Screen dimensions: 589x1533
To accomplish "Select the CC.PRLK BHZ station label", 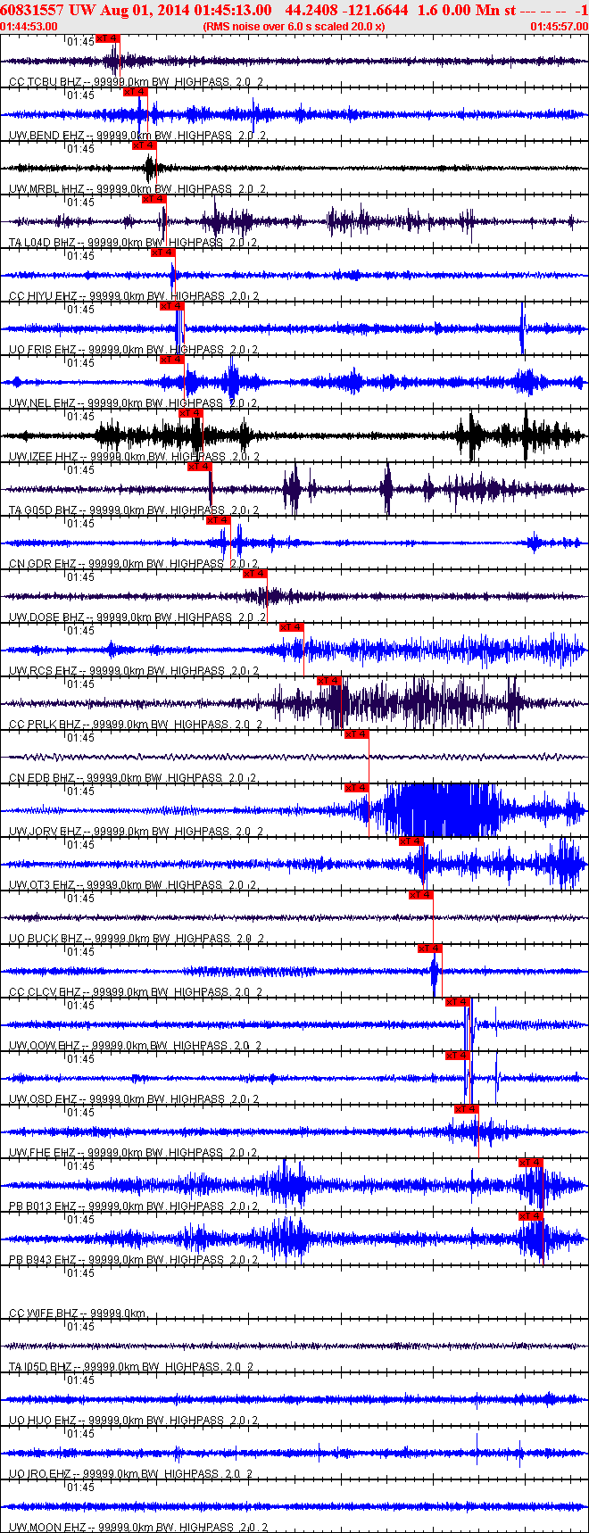I will 46,725.
